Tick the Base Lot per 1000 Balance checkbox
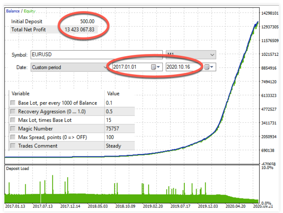This screenshot has width=283, height=213. pos(13,103)
